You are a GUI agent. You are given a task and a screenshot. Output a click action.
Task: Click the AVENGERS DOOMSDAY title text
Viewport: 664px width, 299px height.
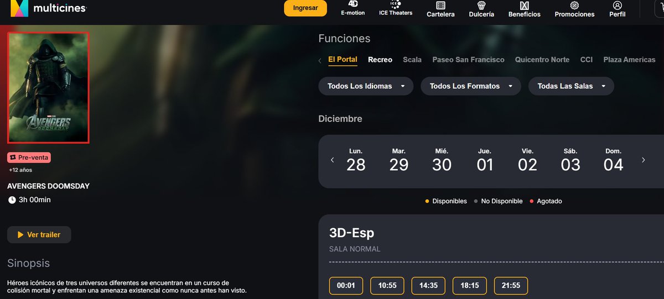click(x=48, y=186)
